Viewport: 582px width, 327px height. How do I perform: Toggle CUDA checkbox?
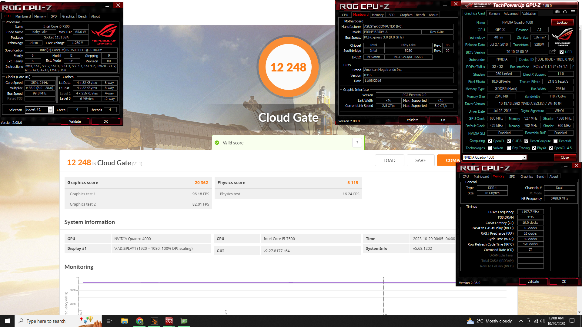tap(509, 141)
